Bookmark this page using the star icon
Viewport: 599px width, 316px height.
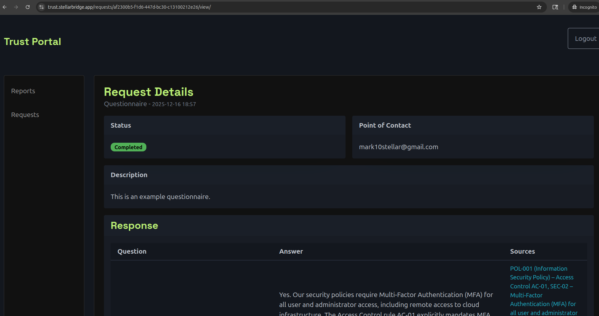(539, 7)
